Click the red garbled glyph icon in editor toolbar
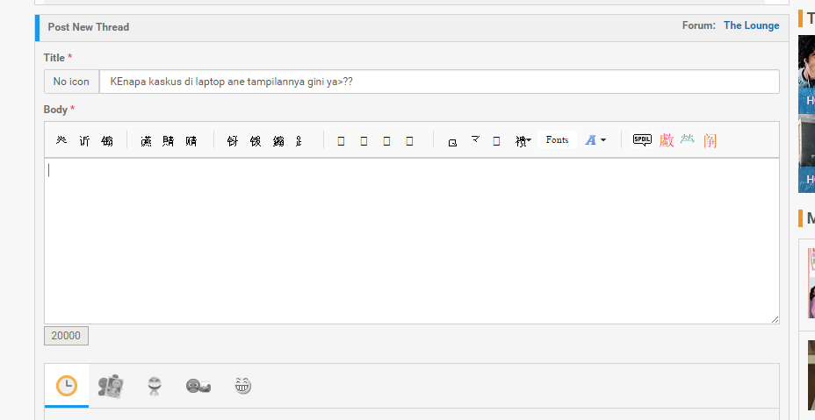 tap(667, 140)
